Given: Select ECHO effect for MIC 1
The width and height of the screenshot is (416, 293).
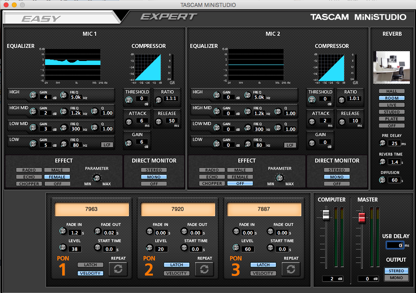Looking at the screenshot, I should (x=29, y=177).
